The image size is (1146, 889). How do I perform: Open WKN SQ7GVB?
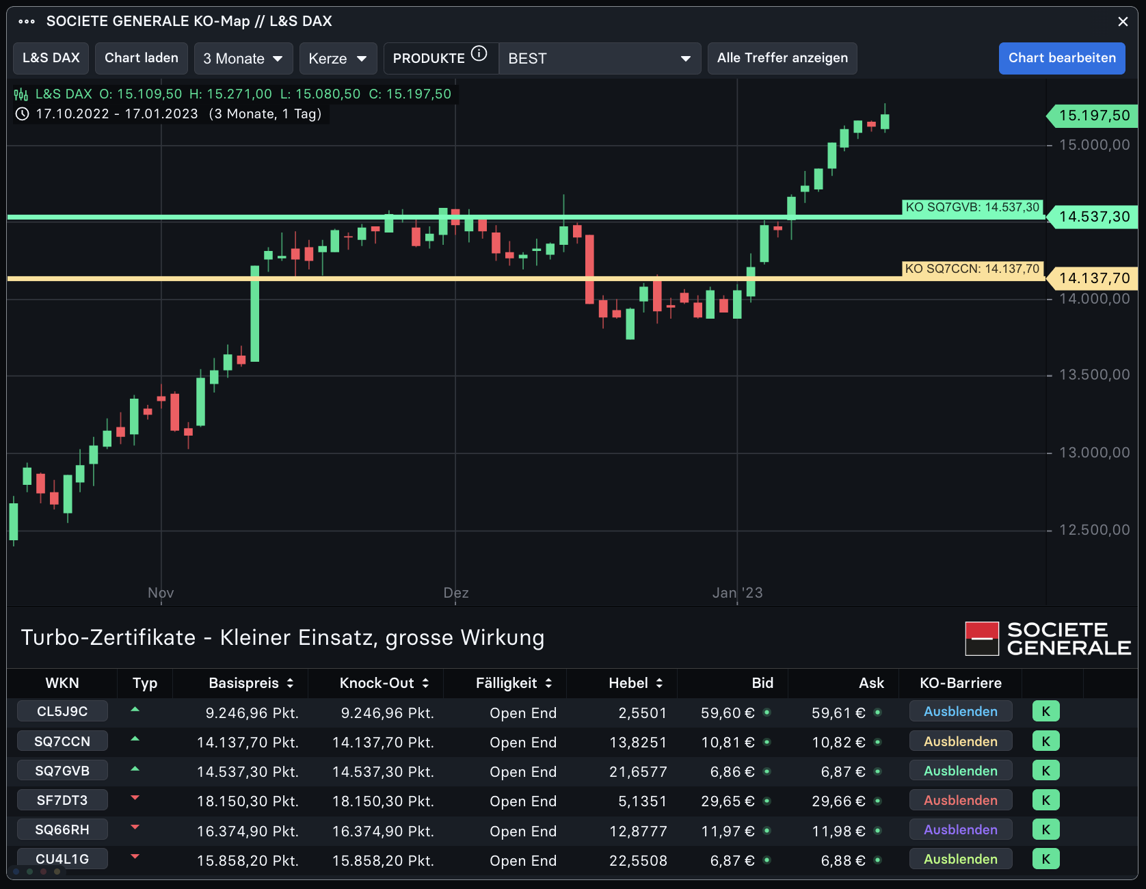62,770
